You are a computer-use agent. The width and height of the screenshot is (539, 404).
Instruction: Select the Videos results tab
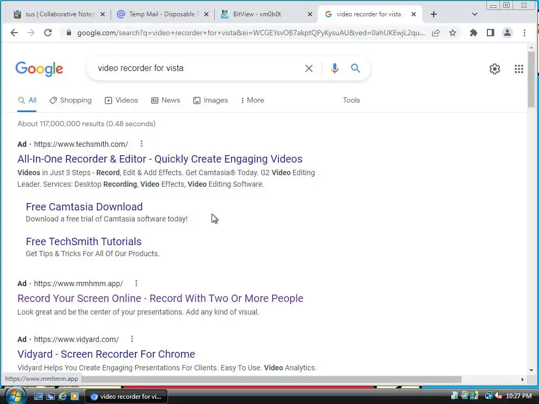122,100
